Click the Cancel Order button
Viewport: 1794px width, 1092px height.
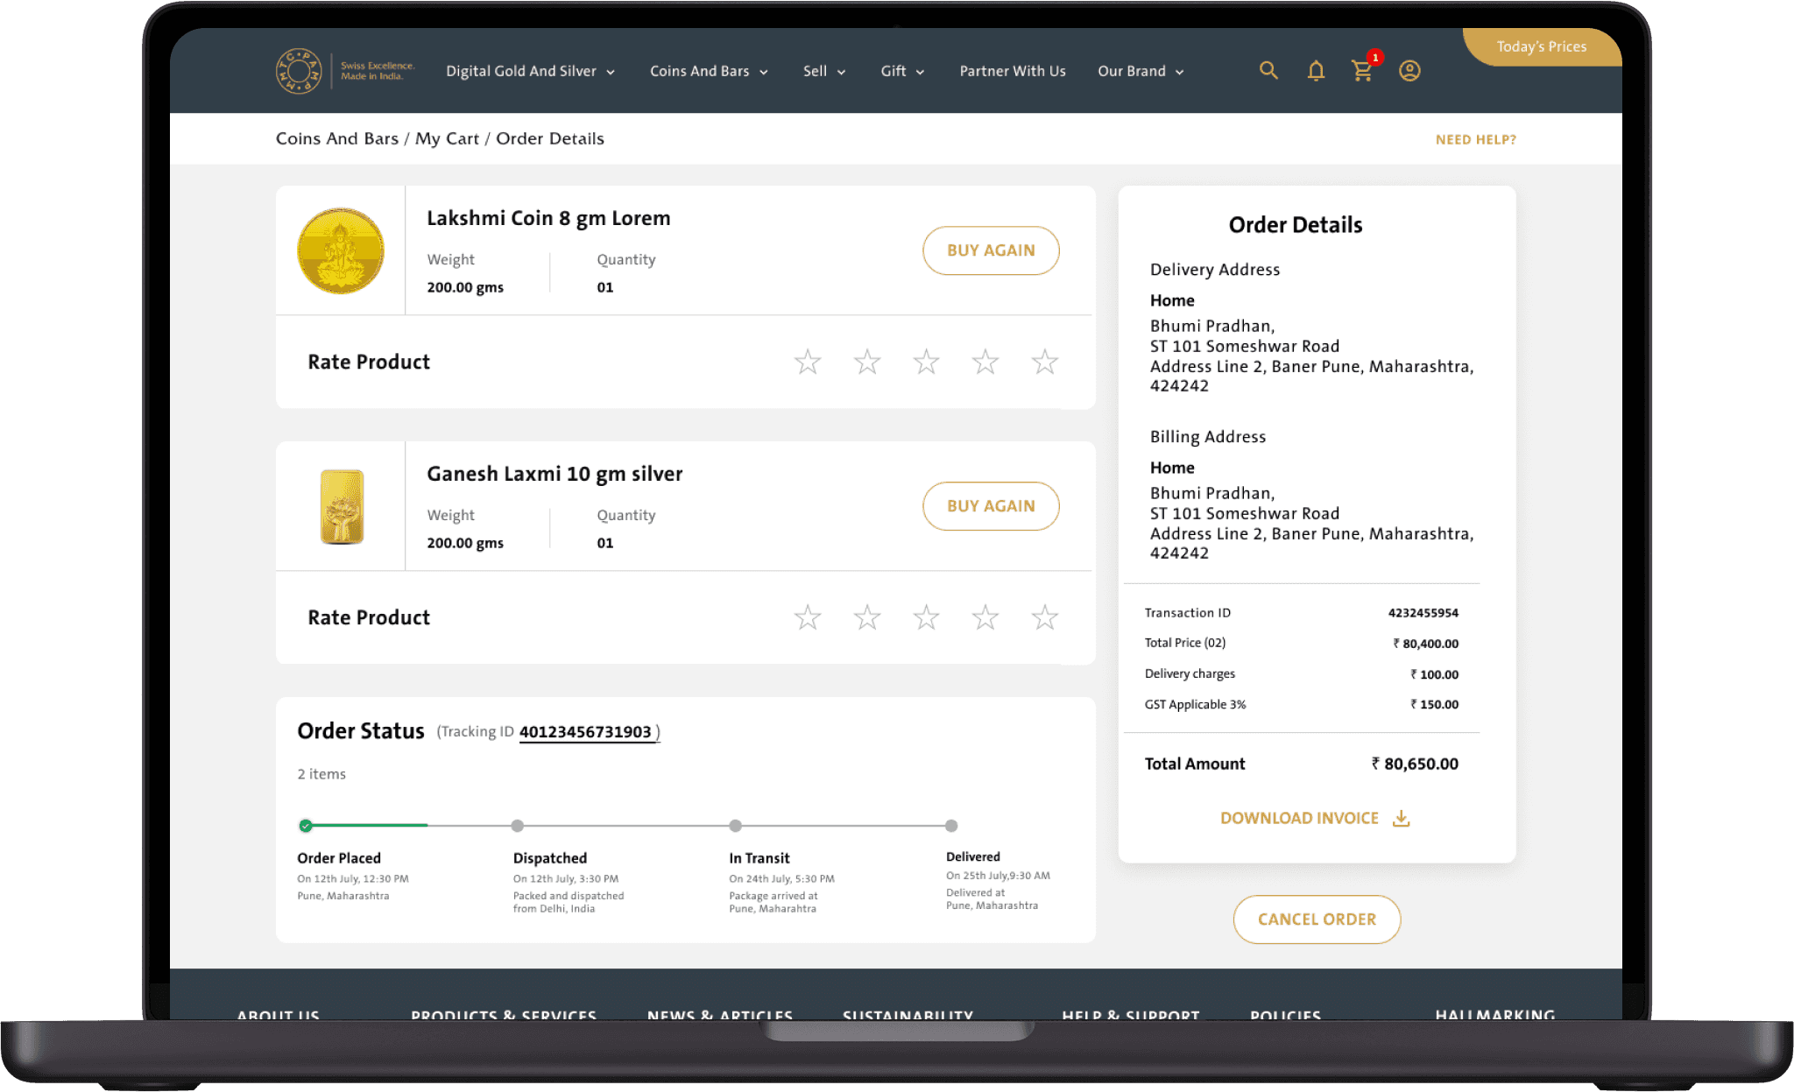(1316, 919)
